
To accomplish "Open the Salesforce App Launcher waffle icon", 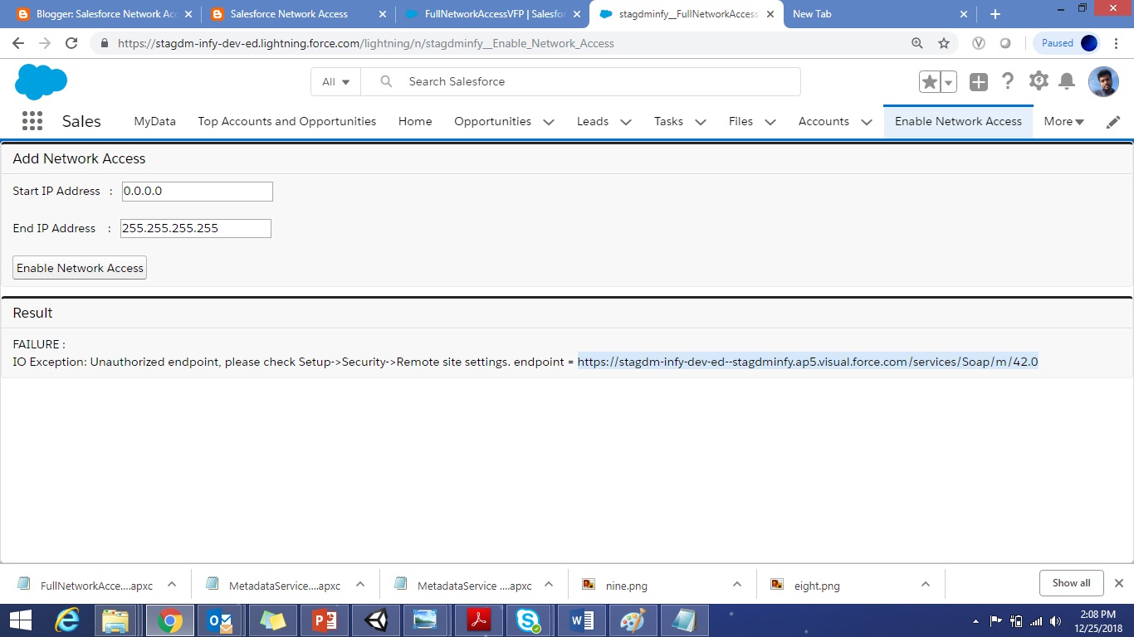I will click(32, 120).
